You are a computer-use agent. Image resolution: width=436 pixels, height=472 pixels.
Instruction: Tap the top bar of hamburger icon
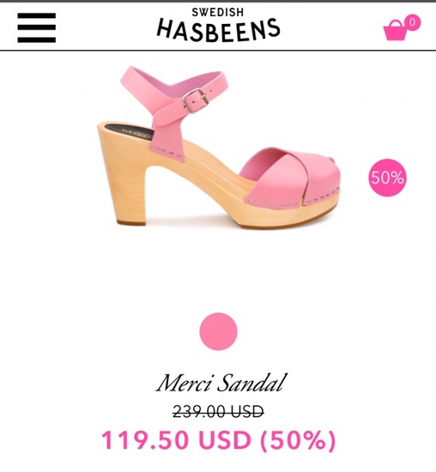coord(36,16)
